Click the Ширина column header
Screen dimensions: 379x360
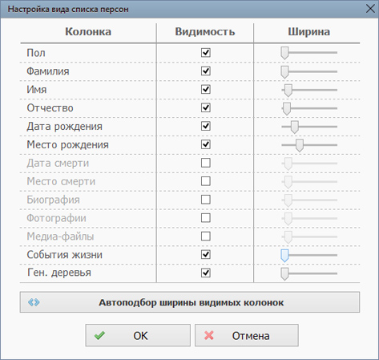click(308, 32)
